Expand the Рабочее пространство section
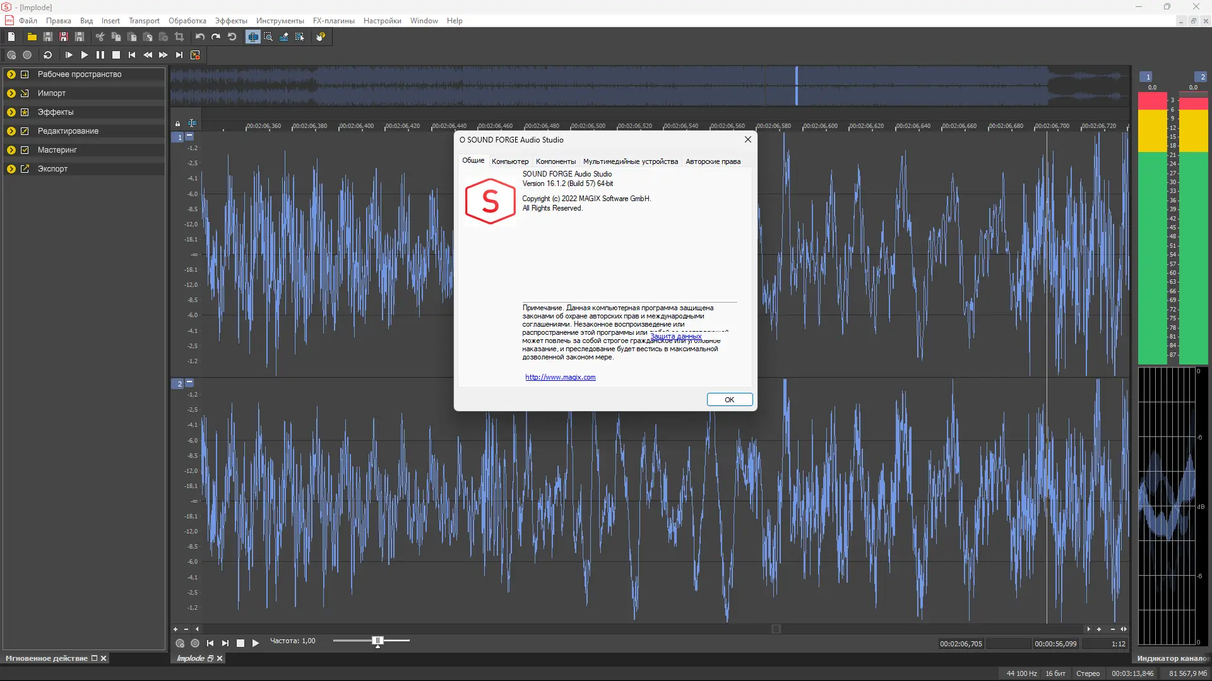 point(11,74)
